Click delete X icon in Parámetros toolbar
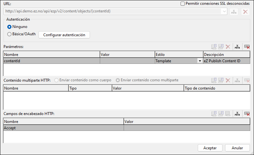254x155 pixels. coord(228,47)
